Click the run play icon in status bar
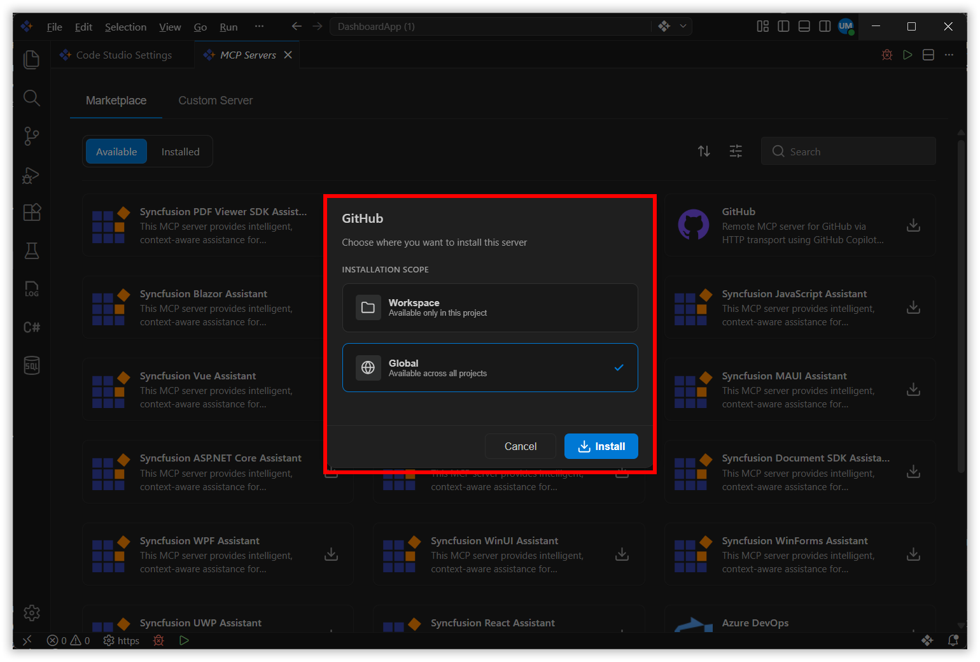 pos(184,640)
